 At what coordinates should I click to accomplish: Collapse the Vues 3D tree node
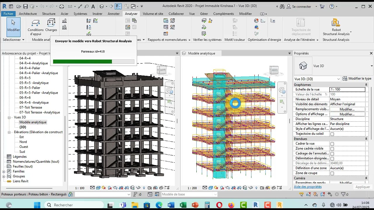(x=9, y=117)
